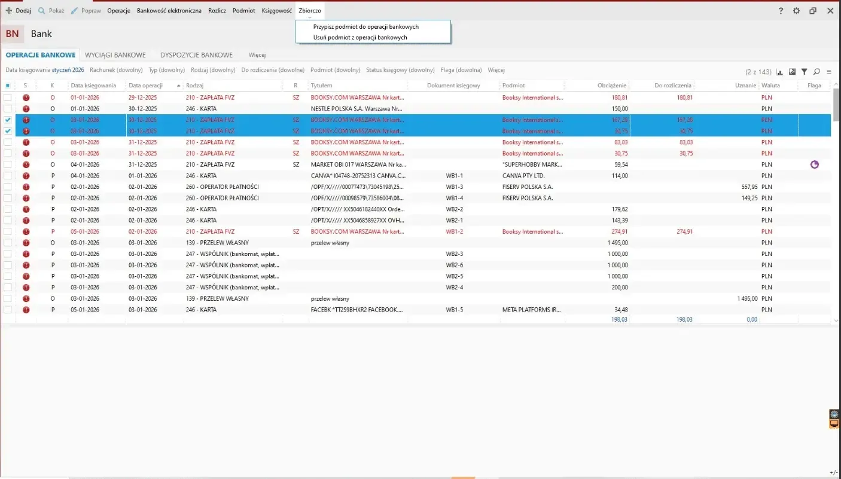
Task: Expand the Status księgowy (dowolny) filter
Action: pyautogui.click(x=400, y=70)
